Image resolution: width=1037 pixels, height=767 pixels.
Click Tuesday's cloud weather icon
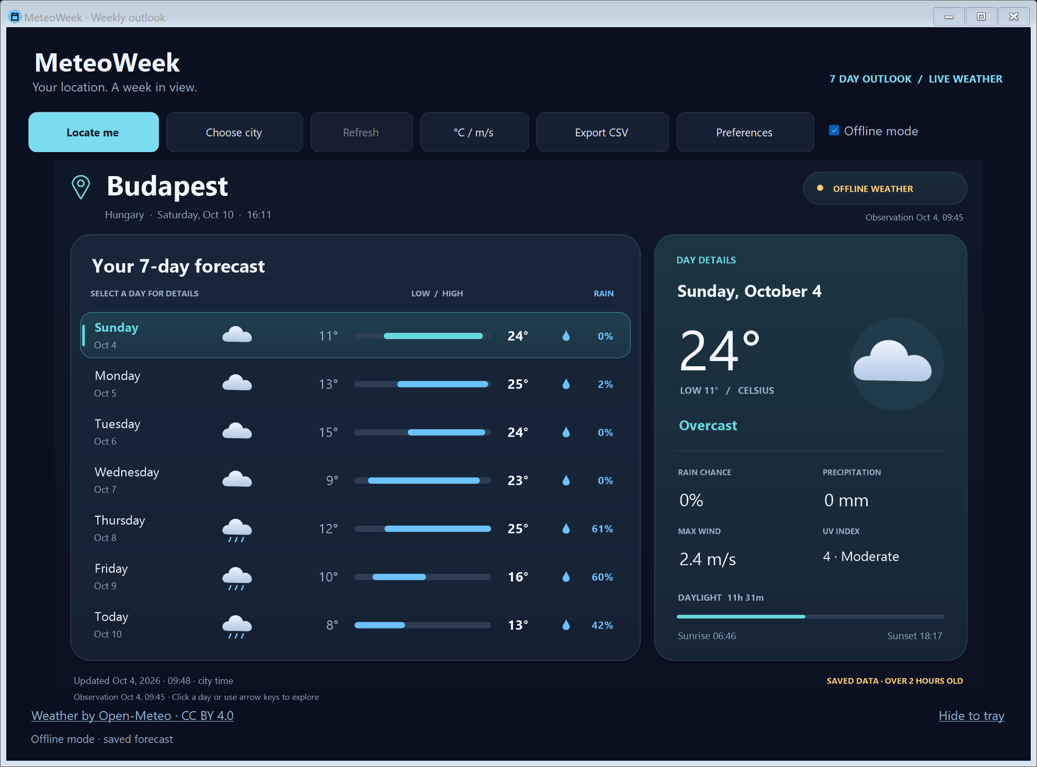(237, 431)
